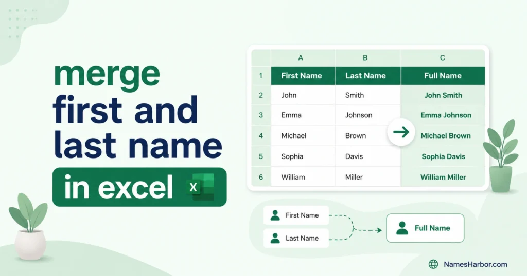Image resolution: width=527 pixels, height=276 pixels.
Task: Select the cell containing 'William Miller'
Action: pyautogui.click(x=443, y=177)
